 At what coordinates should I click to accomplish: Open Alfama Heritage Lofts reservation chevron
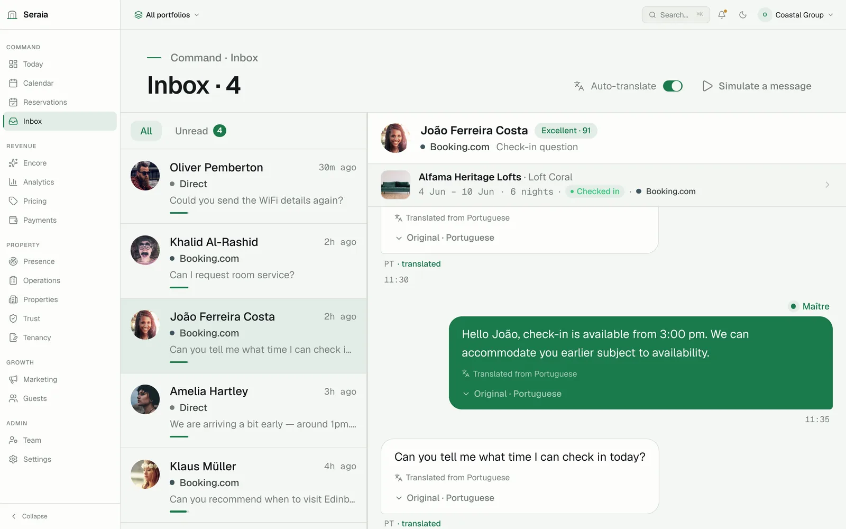tap(827, 185)
